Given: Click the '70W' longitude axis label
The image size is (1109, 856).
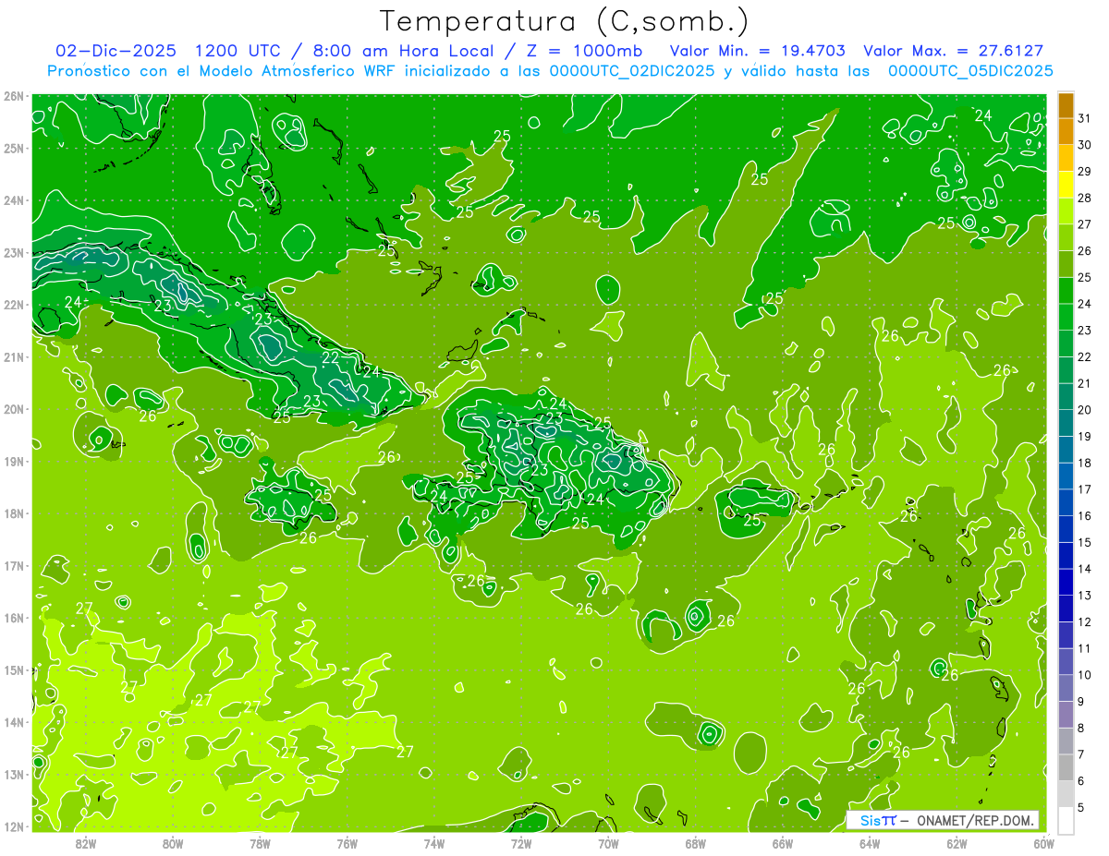Looking at the screenshot, I should click(608, 843).
